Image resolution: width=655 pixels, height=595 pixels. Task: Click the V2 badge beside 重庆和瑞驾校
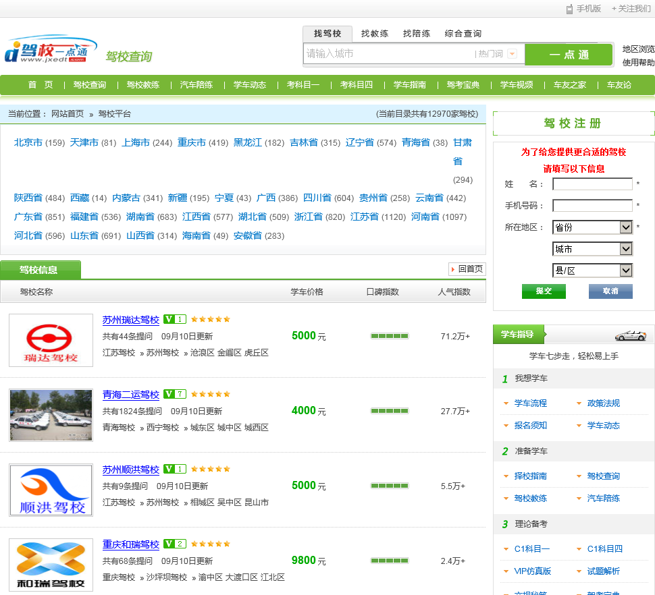(x=175, y=544)
